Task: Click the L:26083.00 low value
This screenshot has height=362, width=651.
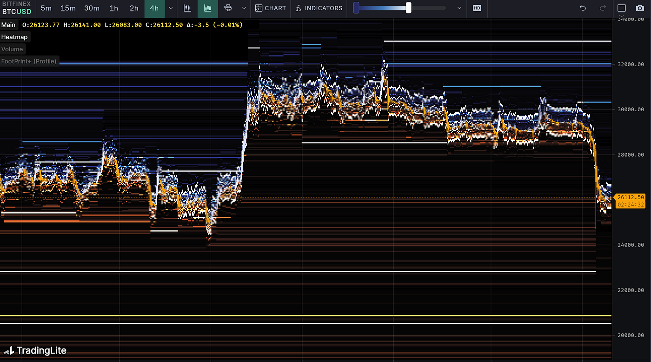Action: (123, 25)
